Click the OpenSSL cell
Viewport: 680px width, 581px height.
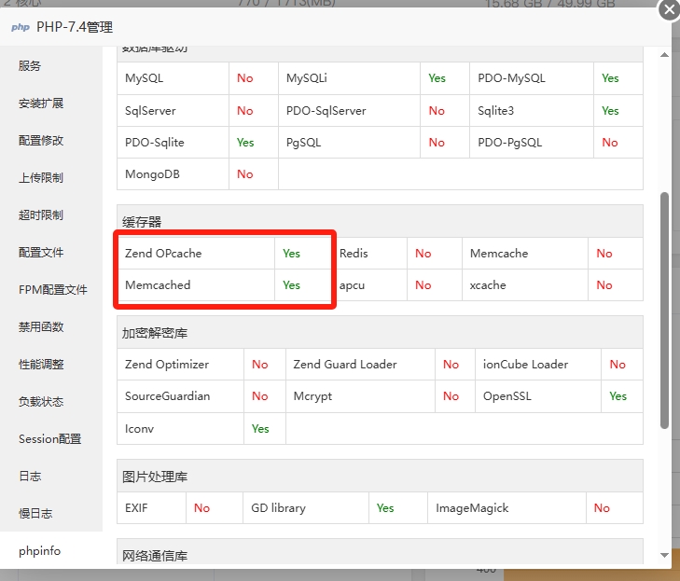coord(538,395)
